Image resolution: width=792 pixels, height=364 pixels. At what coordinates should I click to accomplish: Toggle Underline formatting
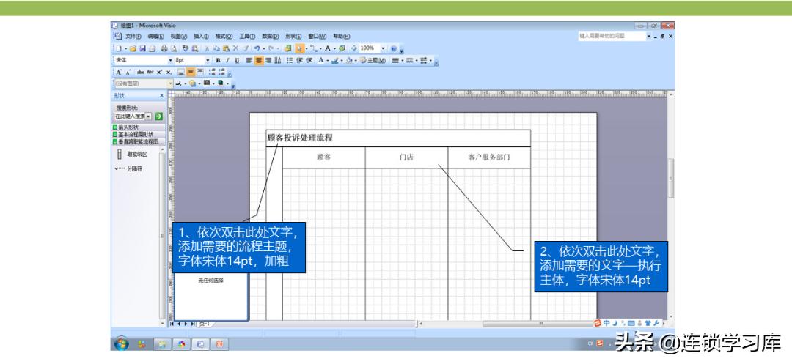coord(237,61)
